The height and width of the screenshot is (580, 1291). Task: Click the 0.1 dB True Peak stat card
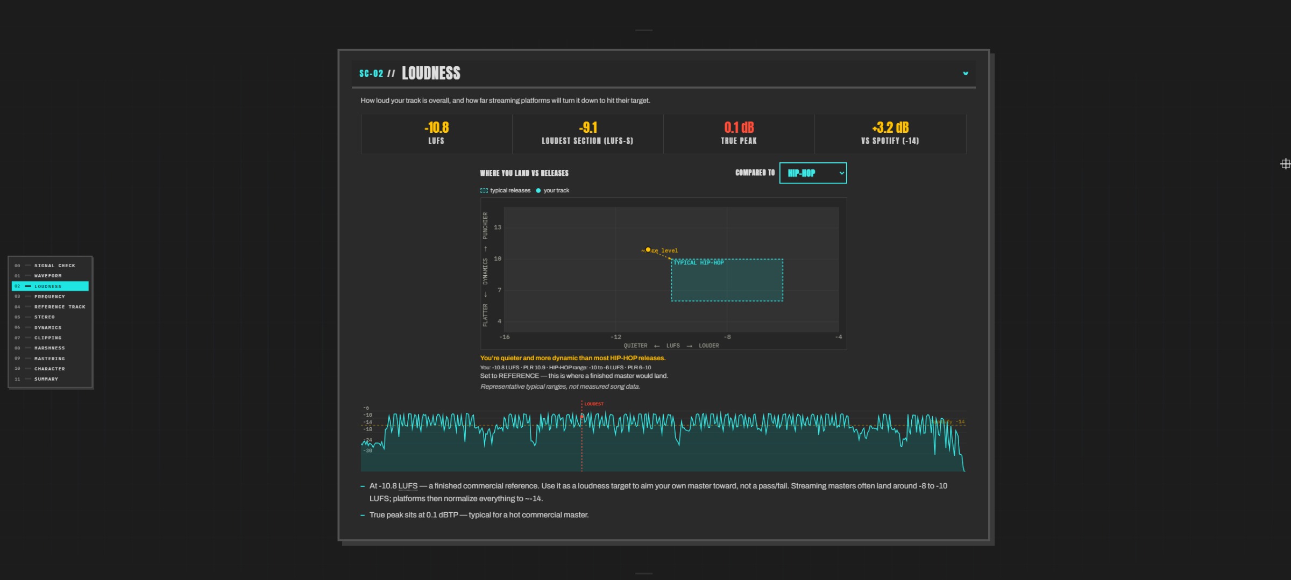point(739,134)
